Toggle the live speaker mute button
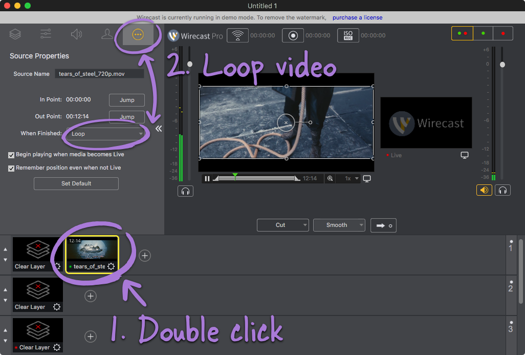 [484, 190]
